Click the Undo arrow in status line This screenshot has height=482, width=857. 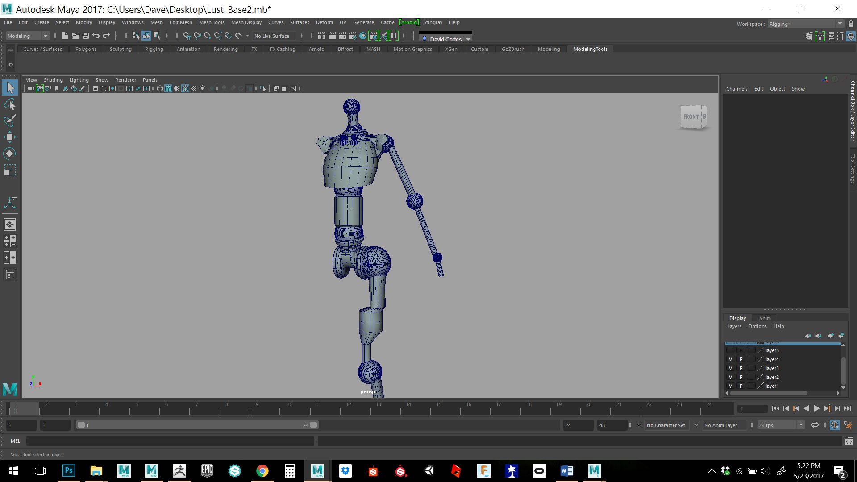click(96, 36)
